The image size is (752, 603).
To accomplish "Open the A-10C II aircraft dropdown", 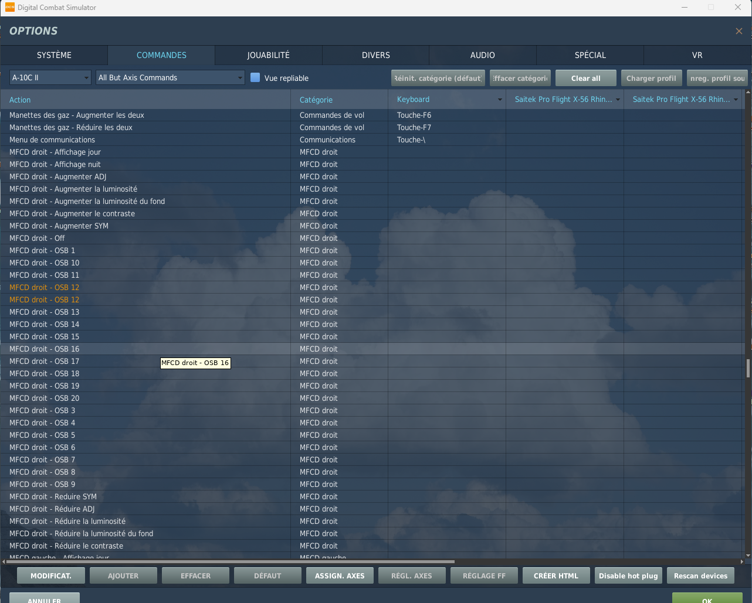I will (x=50, y=77).
